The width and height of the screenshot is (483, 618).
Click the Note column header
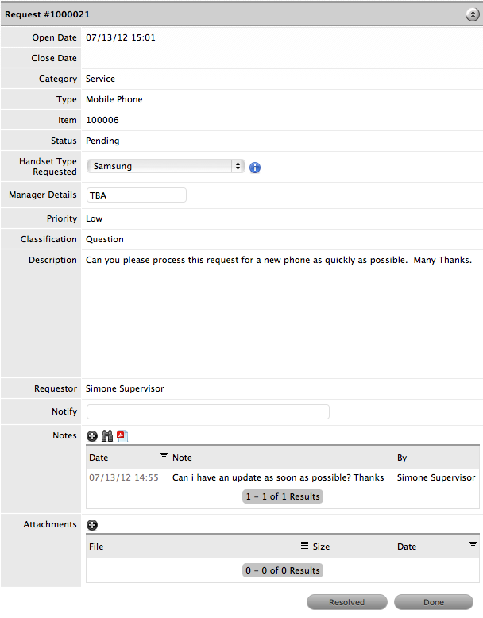pyautogui.click(x=182, y=458)
